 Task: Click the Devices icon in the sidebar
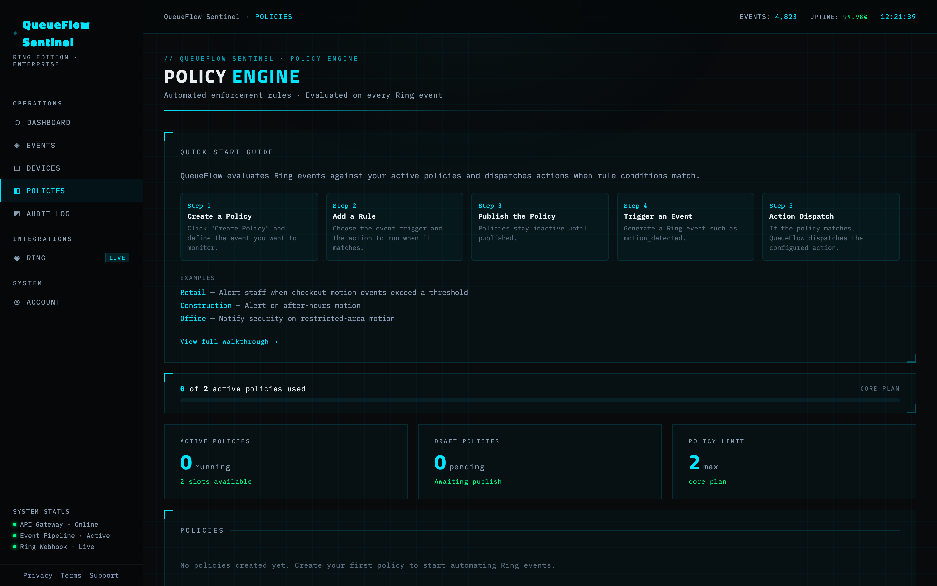pyautogui.click(x=17, y=168)
